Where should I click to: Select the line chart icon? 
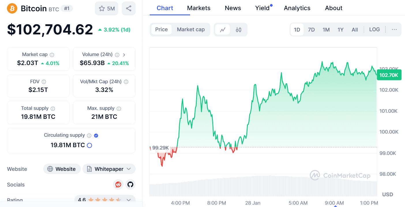pos(223,29)
